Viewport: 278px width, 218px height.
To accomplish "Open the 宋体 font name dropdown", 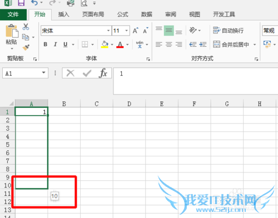I will pos(108,31).
